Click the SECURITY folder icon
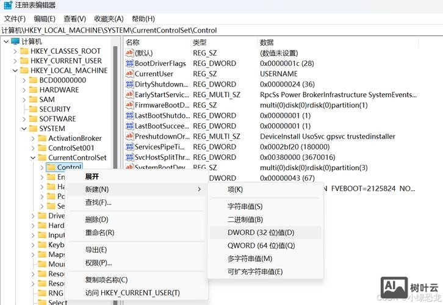The image size is (443, 305). 33,109
